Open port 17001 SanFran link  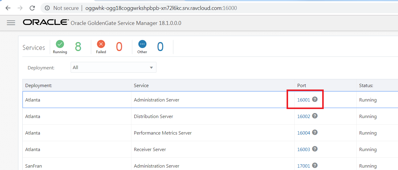point(303,166)
